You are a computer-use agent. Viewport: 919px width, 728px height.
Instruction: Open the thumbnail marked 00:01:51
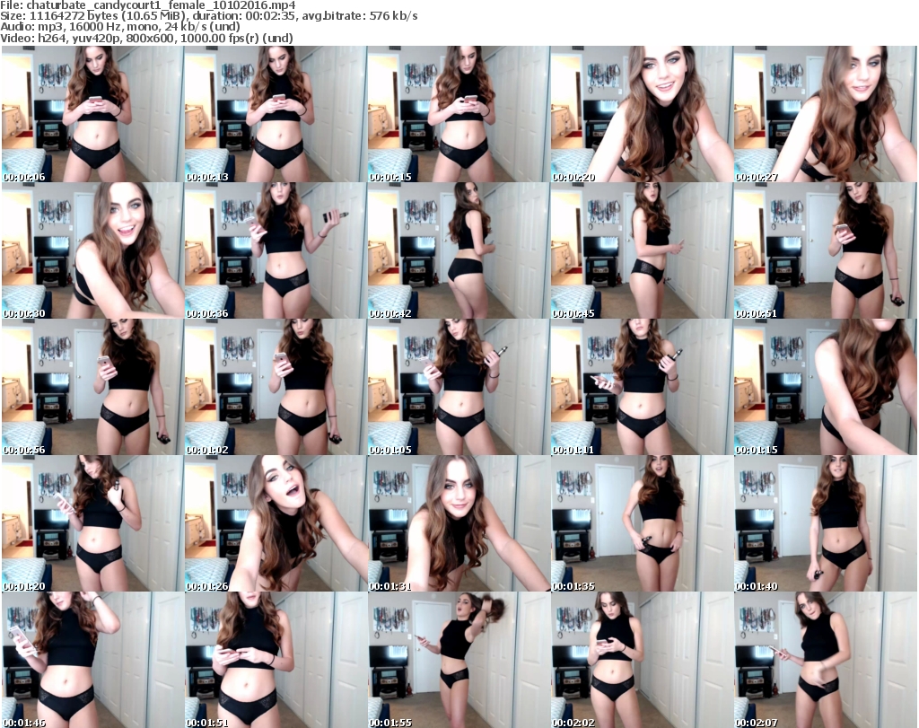[276, 660]
